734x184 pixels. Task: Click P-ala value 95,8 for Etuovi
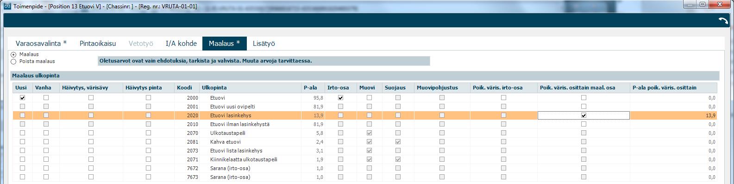click(318, 98)
